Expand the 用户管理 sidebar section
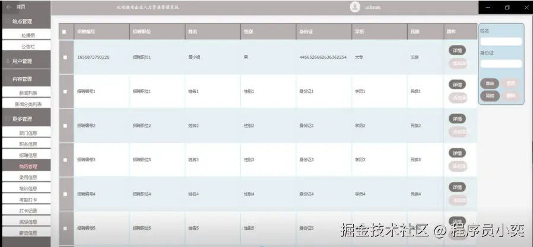Screen dimensions: 533x247 tap(26, 61)
